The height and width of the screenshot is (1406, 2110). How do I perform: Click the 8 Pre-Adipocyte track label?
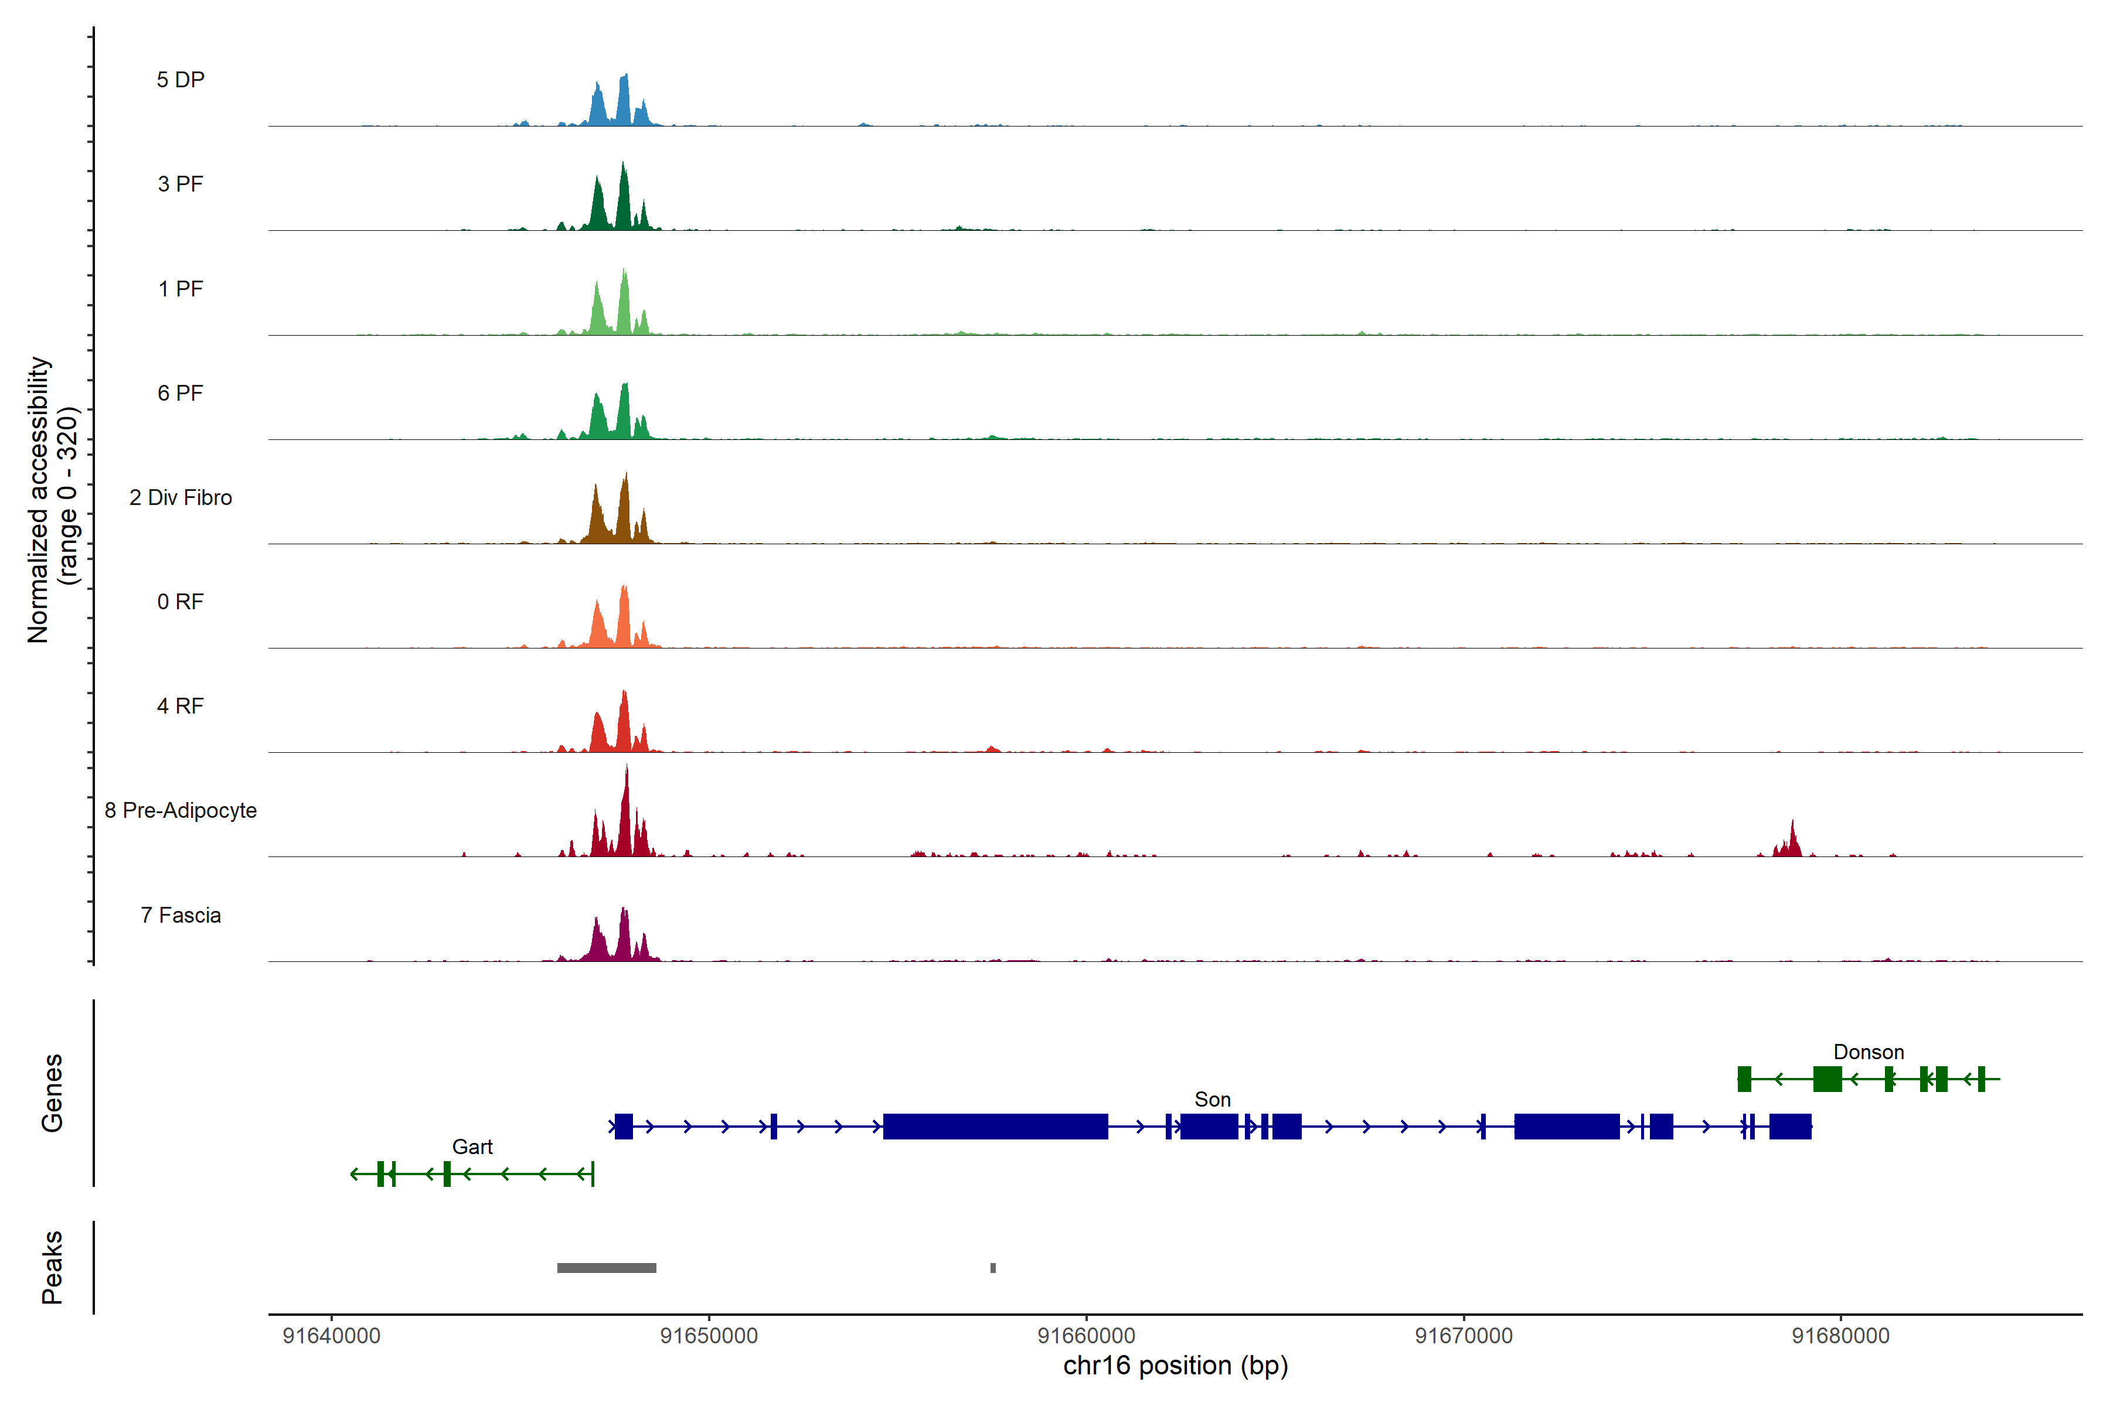click(x=181, y=811)
